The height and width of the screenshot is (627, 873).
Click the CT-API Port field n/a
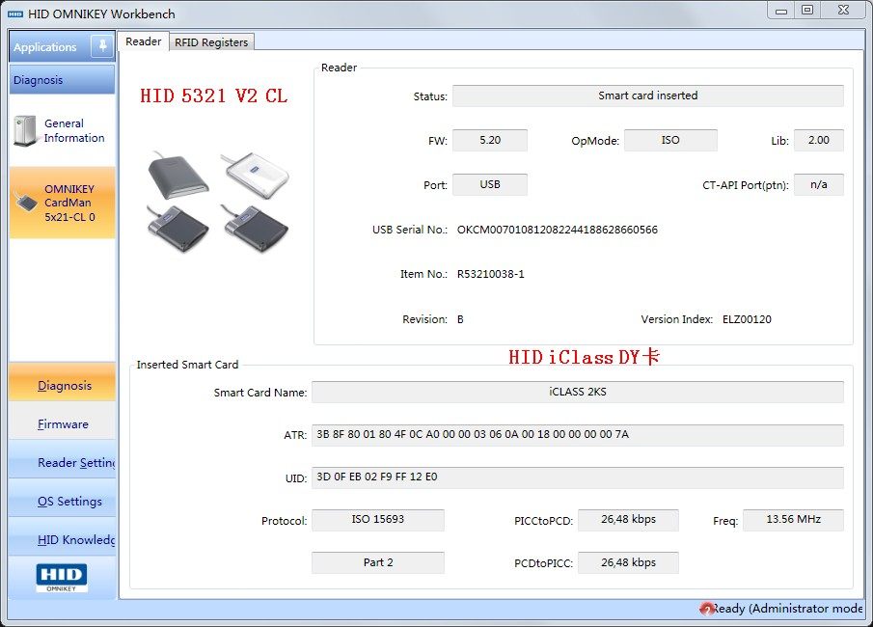click(818, 184)
